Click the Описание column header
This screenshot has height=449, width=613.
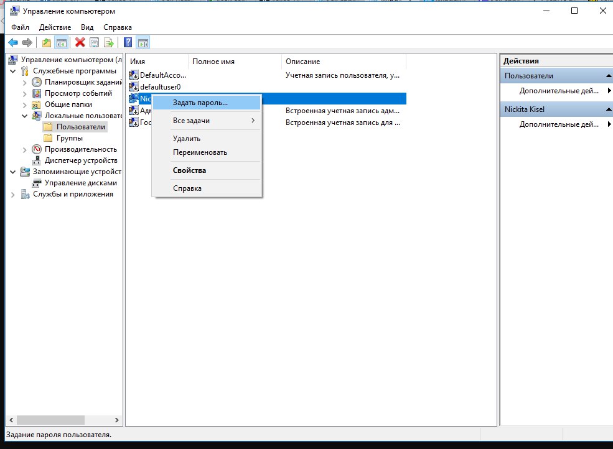[302, 62]
